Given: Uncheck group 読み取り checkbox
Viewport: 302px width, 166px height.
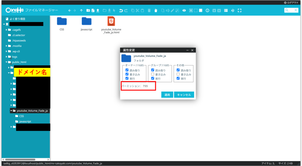Looking at the screenshot, I should tap(153, 70).
